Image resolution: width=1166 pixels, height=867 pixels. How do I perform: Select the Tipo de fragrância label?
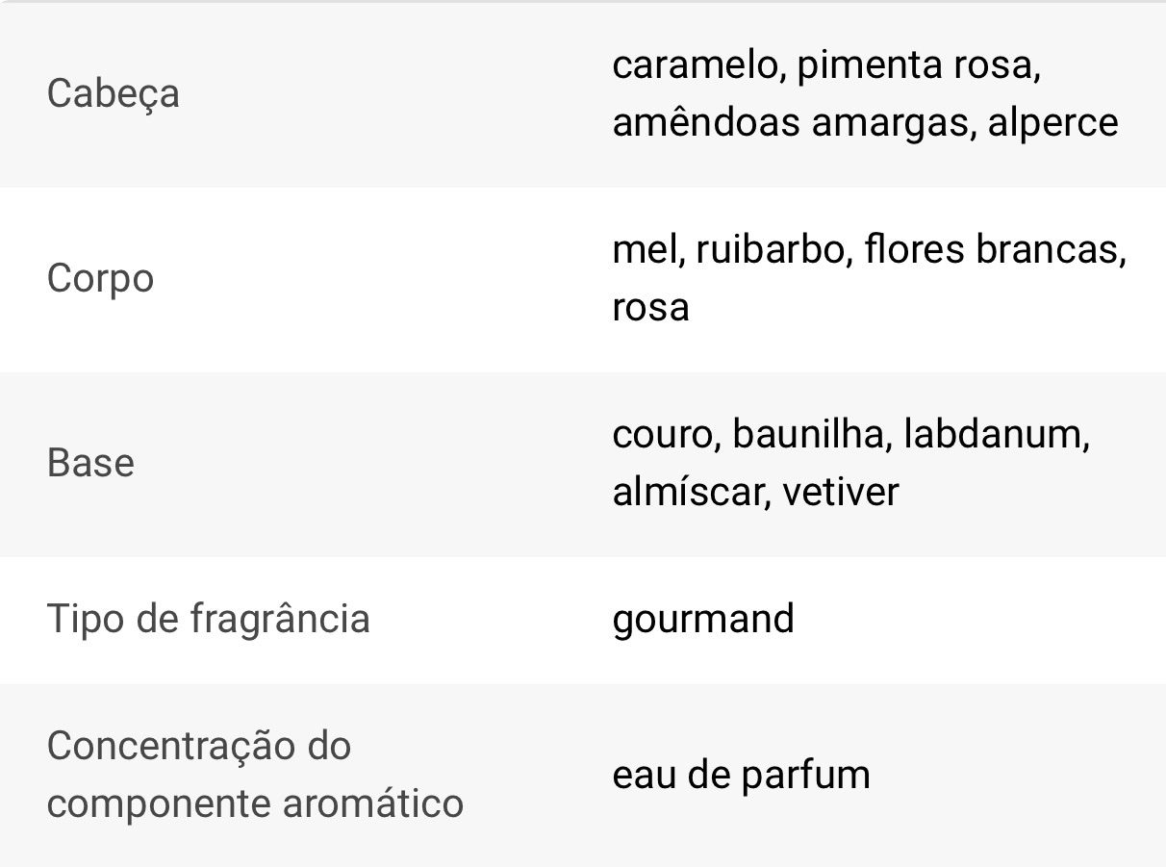[208, 619]
